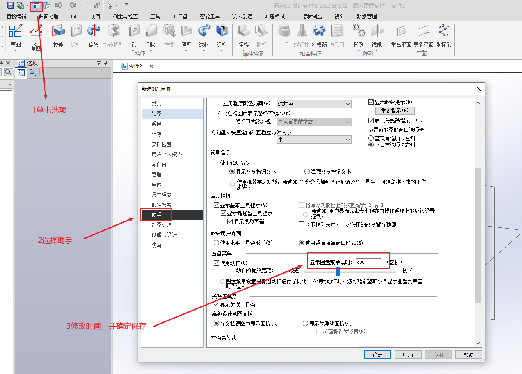Select the 添料 add material tool

click(204, 36)
